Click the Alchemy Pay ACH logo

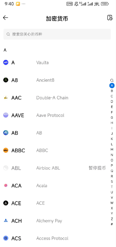click(x=6, y=221)
